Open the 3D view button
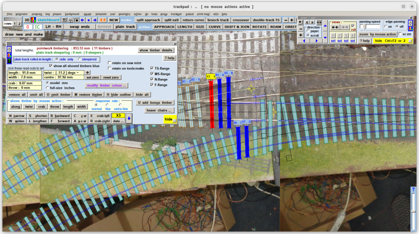The height and width of the screenshot is (234, 419). [x=27, y=20]
